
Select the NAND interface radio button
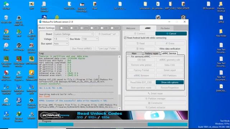(x=115, y=28)
